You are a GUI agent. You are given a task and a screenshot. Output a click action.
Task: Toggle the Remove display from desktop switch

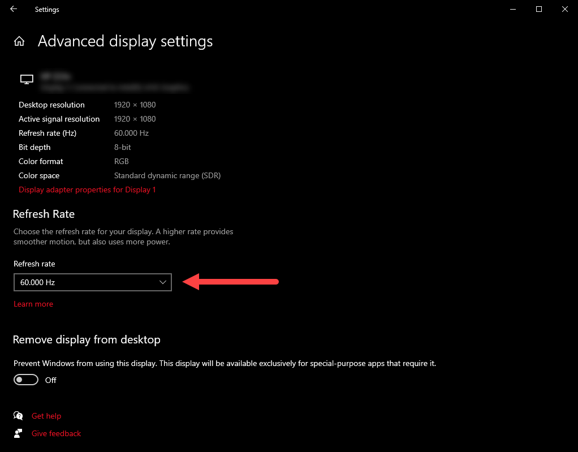[26, 380]
